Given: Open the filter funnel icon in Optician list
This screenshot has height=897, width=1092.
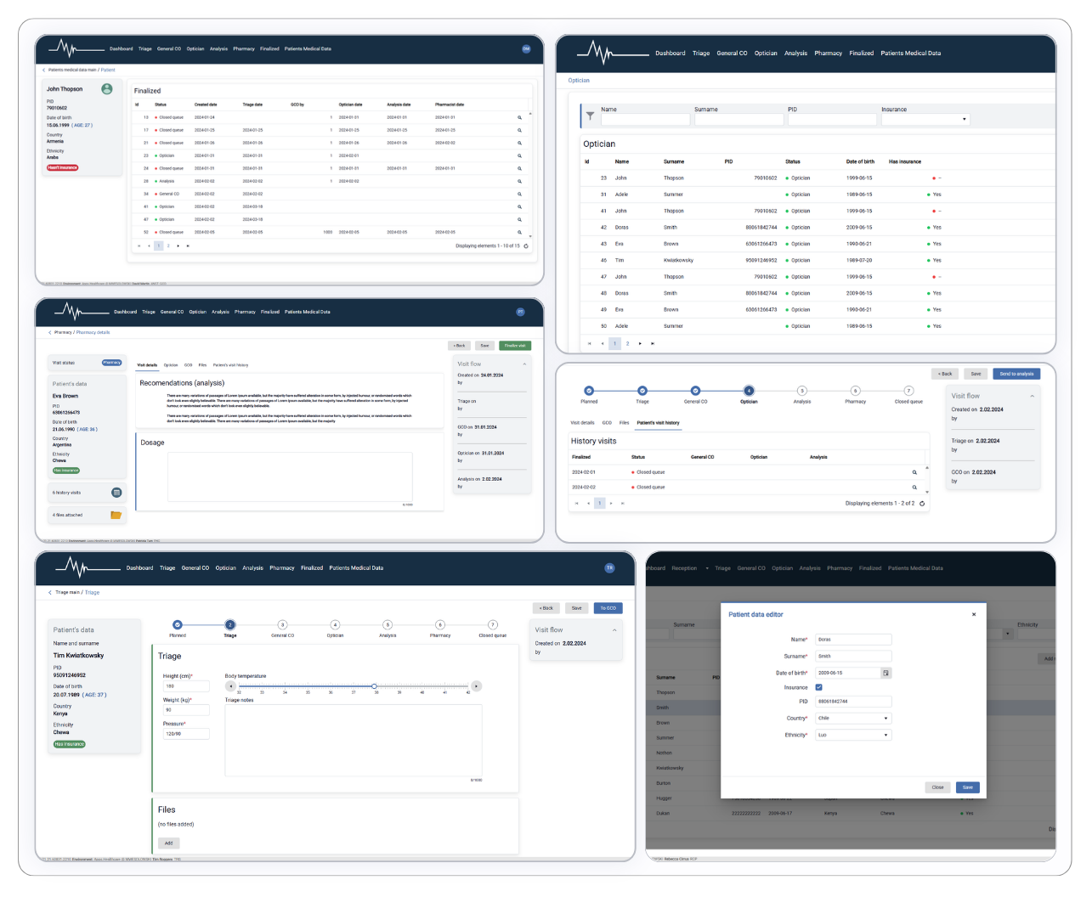Looking at the screenshot, I should [x=590, y=116].
